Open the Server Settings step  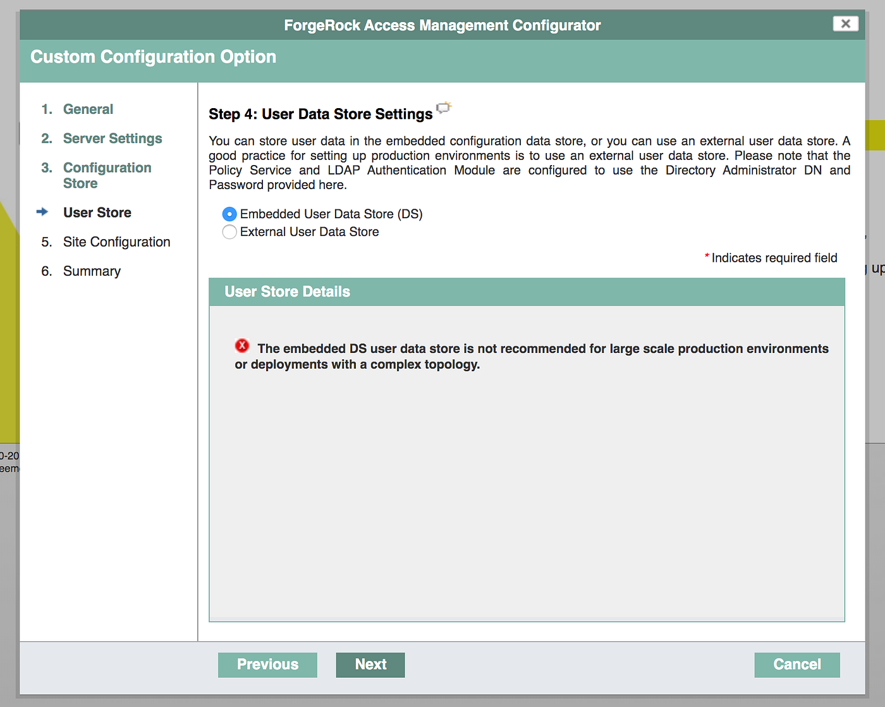(x=112, y=138)
